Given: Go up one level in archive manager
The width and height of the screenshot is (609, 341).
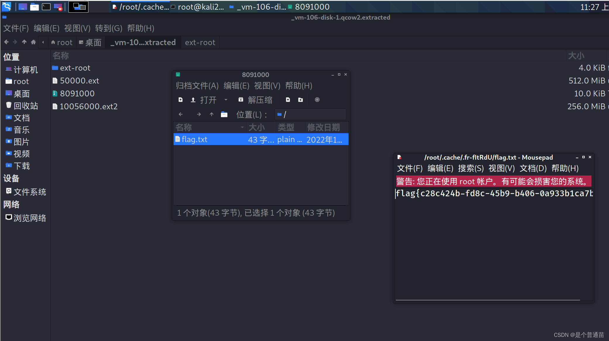Looking at the screenshot, I should click(212, 114).
